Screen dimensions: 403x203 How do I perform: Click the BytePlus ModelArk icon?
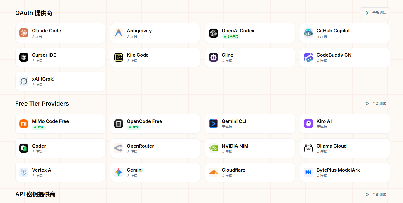308,172
